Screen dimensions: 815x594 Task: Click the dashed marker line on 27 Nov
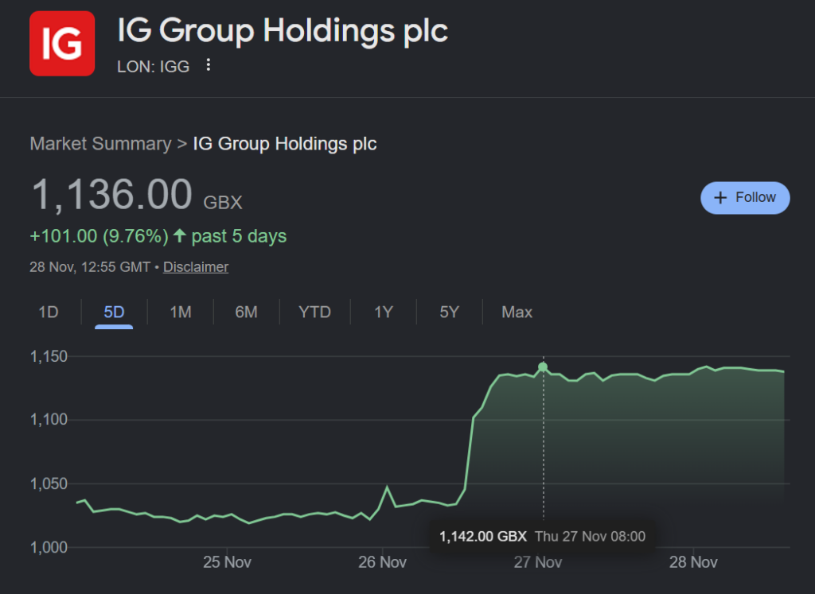[x=543, y=445]
